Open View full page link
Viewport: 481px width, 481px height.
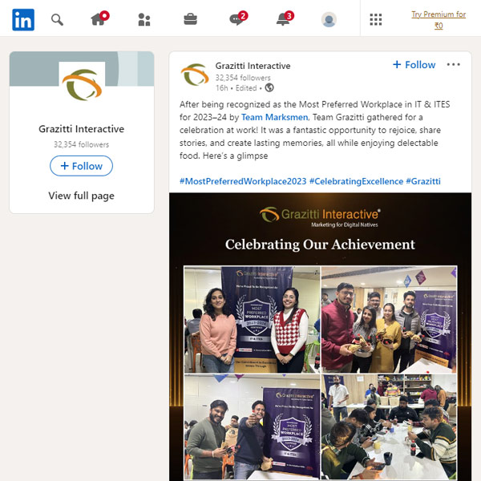(81, 196)
